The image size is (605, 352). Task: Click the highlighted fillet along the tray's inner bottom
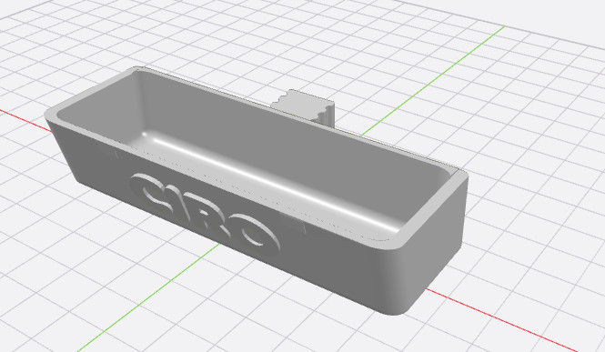(x=270, y=181)
